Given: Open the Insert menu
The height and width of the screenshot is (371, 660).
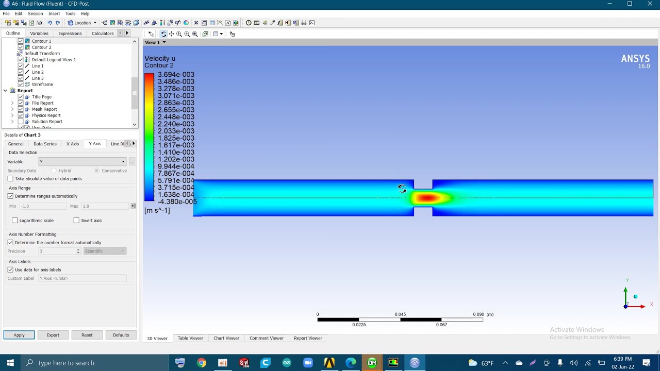Looking at the screenshot, I should [x=54, y=13].
